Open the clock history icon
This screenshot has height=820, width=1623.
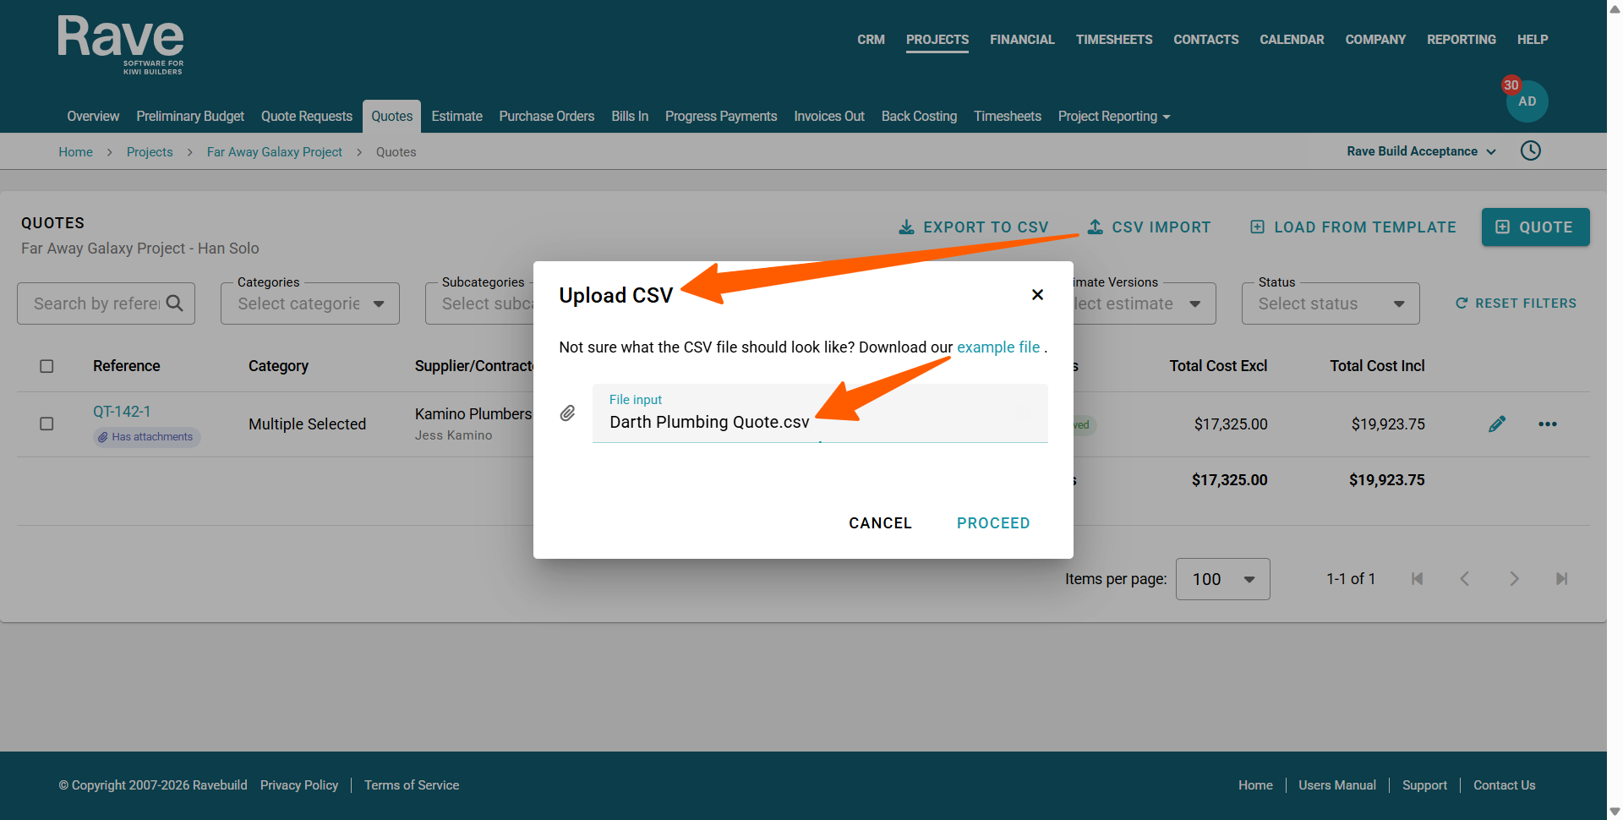click(x=1531, y=151)
